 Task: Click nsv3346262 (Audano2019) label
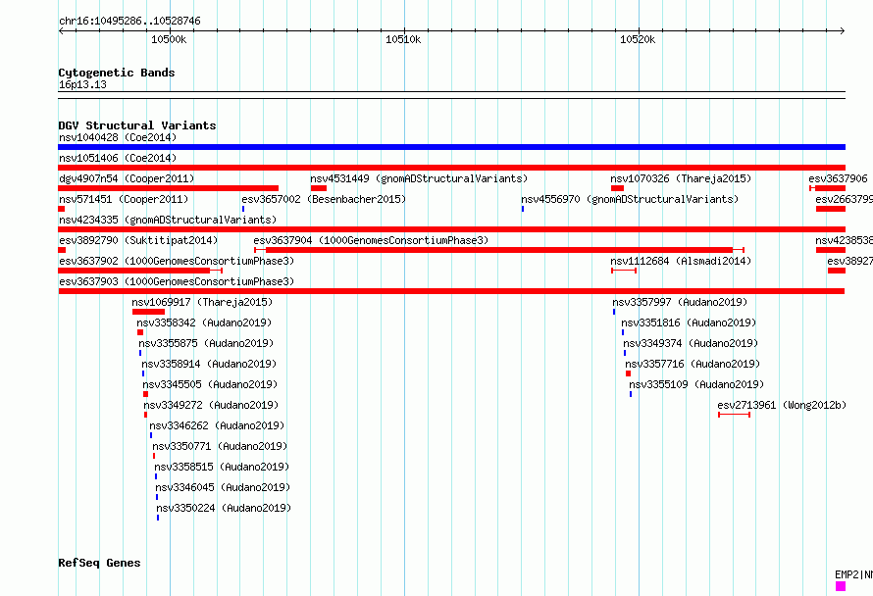217,425
